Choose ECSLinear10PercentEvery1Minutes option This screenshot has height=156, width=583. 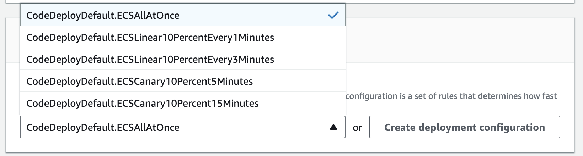point(150,37)
